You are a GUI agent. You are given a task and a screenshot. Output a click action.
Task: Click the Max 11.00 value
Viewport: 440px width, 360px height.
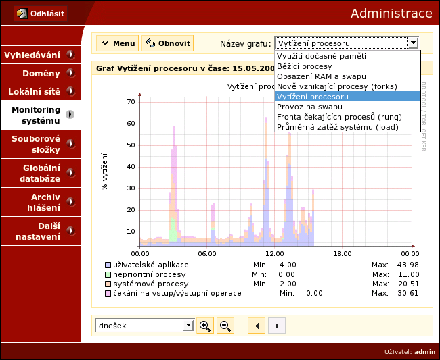pyautogui.click(x=409, y=274)
